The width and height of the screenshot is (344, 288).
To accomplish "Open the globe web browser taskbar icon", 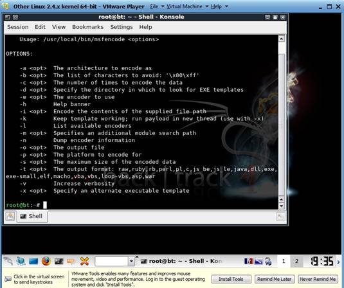I will [x=21, y=261].
